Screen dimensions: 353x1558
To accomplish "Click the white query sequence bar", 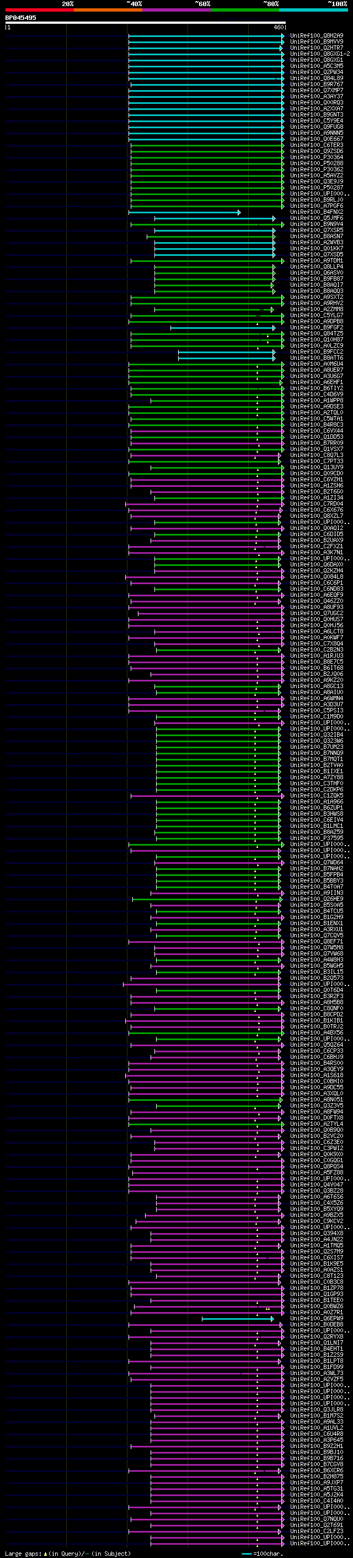I will click(x=146, y=23).
